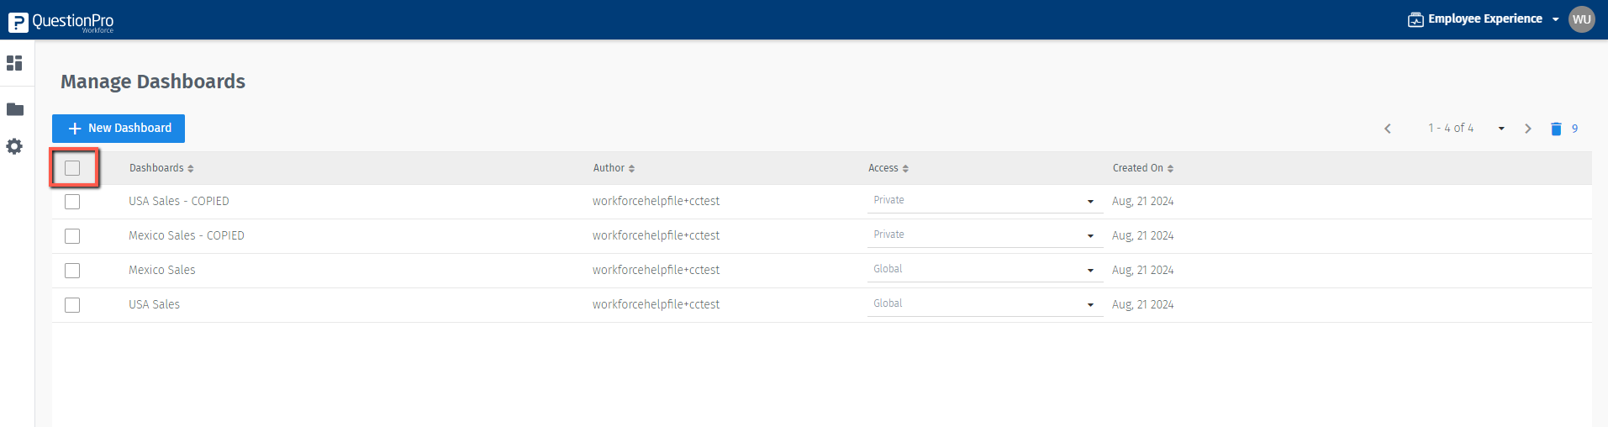Image resolution: width=1608 pixels, height=427 pixels.
Task: Click the QuestionPro Workforce logo
Action: pos(61,22)
